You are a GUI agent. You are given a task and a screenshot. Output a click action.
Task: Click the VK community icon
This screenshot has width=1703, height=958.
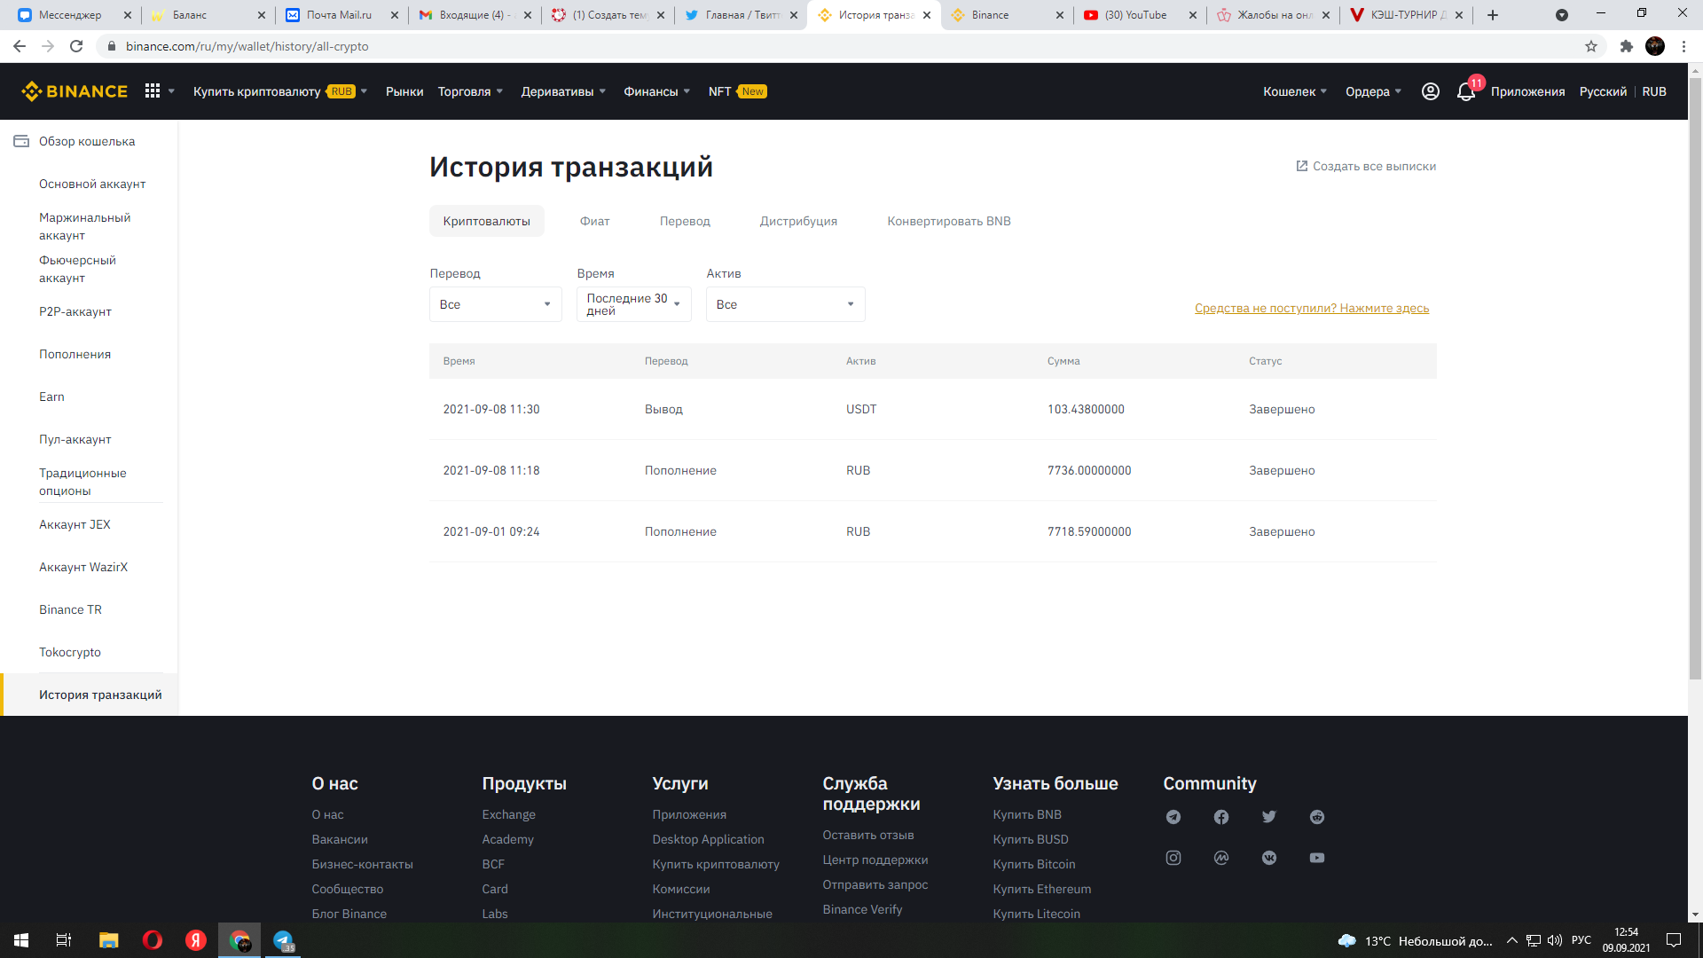pyautogui.click(x=1269, y=858)
